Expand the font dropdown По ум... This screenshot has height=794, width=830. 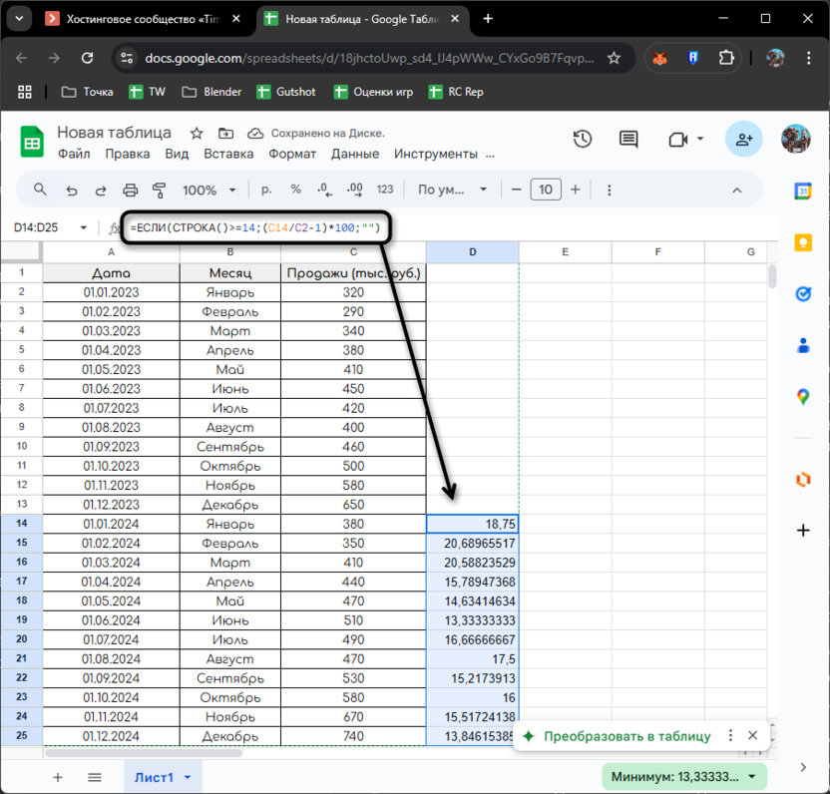click(x=453, y=190)
